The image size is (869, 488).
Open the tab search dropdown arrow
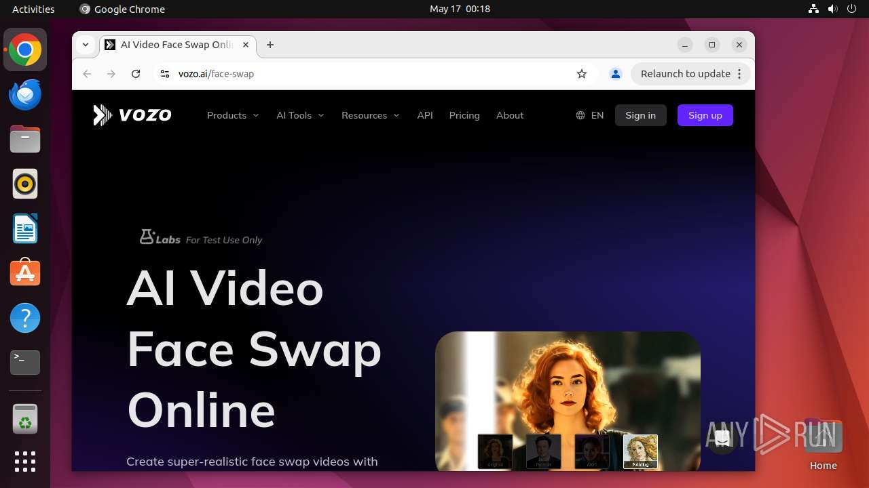[x=86, y=45]
